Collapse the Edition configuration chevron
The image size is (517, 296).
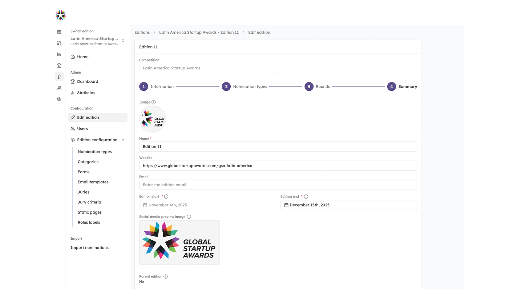[x=123, y=140]
